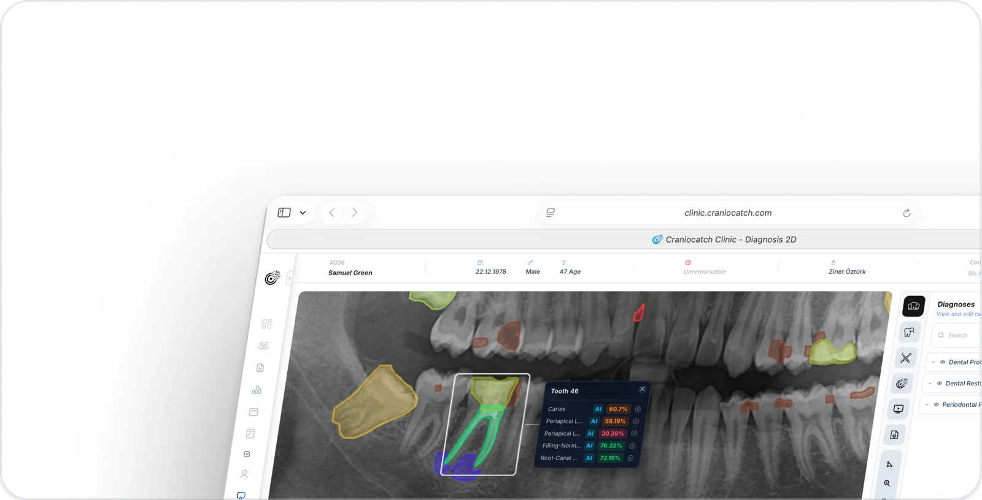
Task: Open the notes list icon in sidebar
Action: pyautogui.click(x=250, y=433)
